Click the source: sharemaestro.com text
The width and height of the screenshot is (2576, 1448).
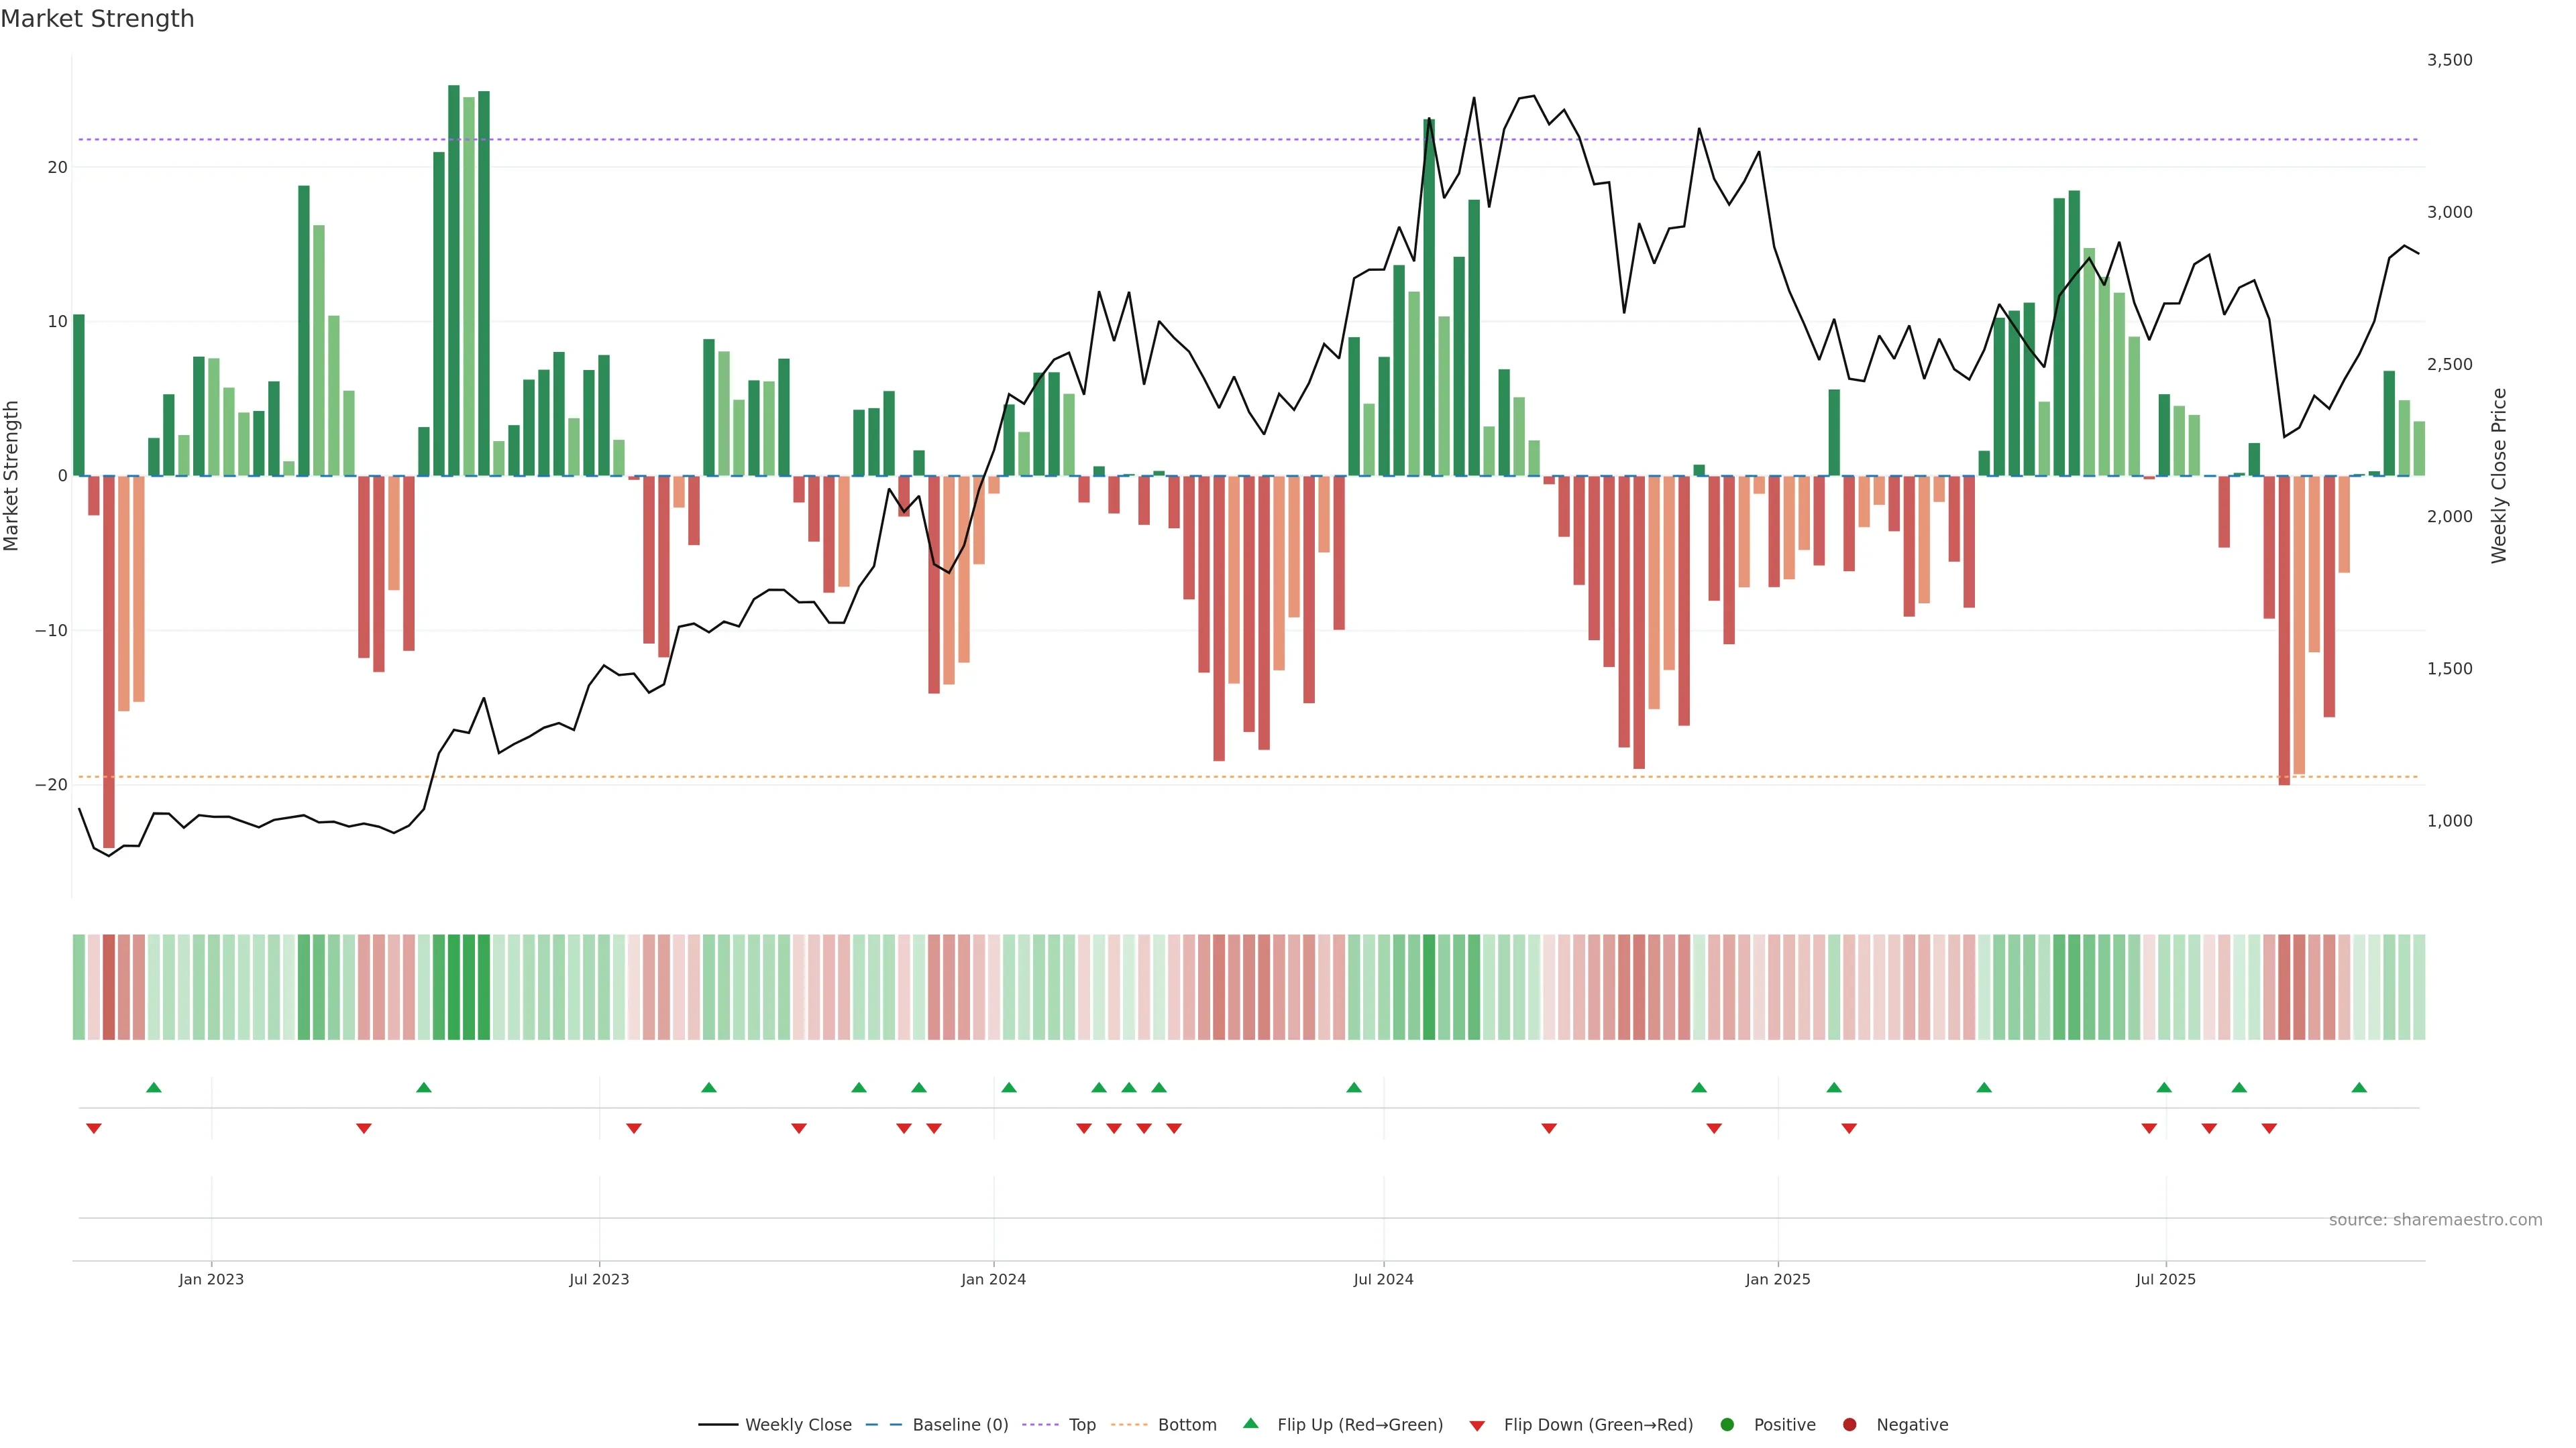[2435, 1220]
